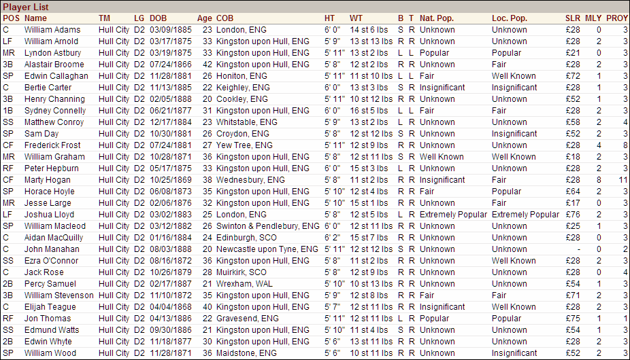The width and height of the screenshot is (630, 360).
Task: Click the Age column header
Action: click(204, 18)
